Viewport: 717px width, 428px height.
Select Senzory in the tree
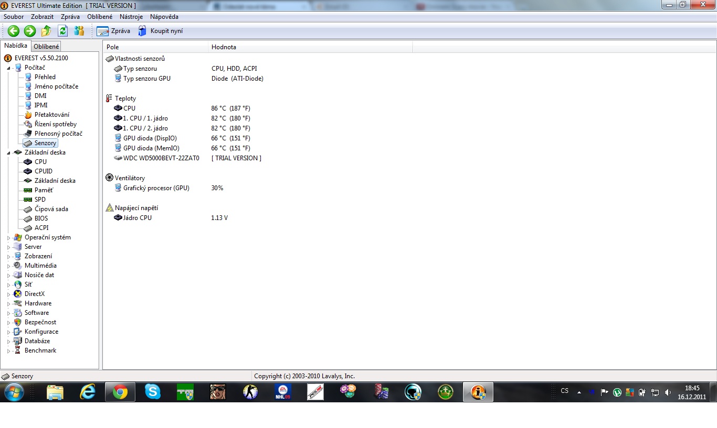click(45, 143)
